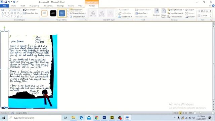Click the Redo icon in quick access toolbar
The width and height of the screenshot is (215, 121).
14,2
